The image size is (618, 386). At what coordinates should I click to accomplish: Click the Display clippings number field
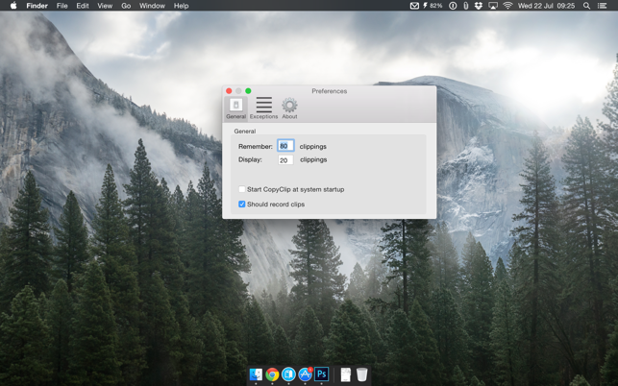coord(285,160)
